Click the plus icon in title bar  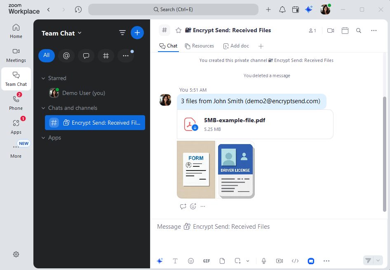point(268,9)
